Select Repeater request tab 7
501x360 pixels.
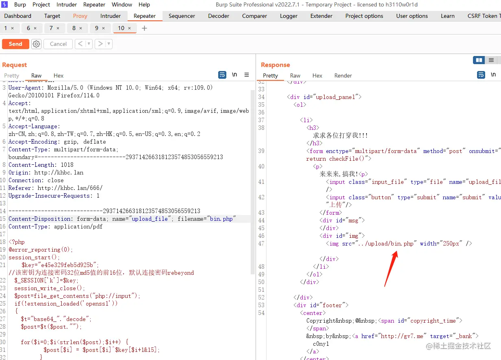pos(51,28)
